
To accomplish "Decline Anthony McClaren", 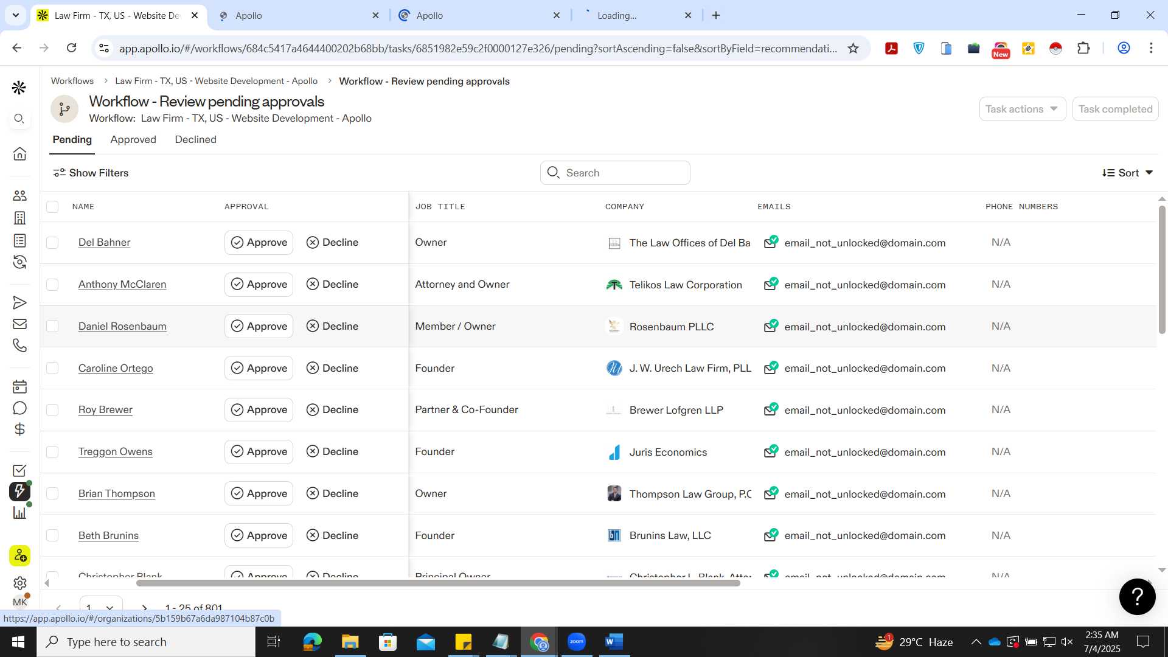I will (332, 284).
